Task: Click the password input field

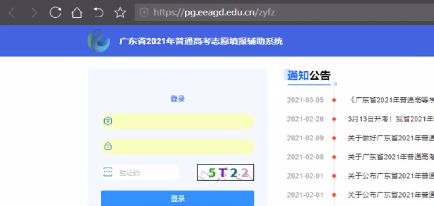Action: 182,146
